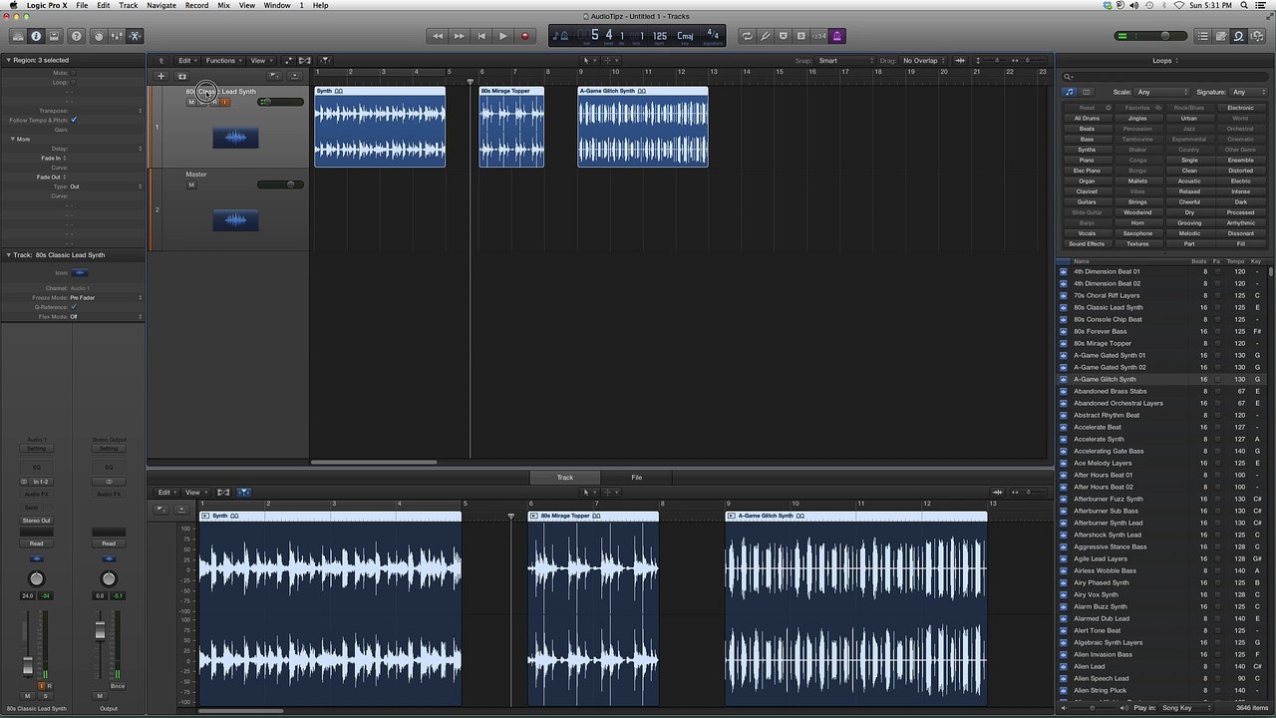Viewport: 1276px width, 718px height.
Task: Toggle Input monitoring on Lead Synth track header
Action: point(224,102)
